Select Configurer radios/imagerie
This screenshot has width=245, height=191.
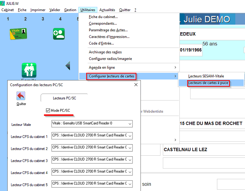click(110, 59)
